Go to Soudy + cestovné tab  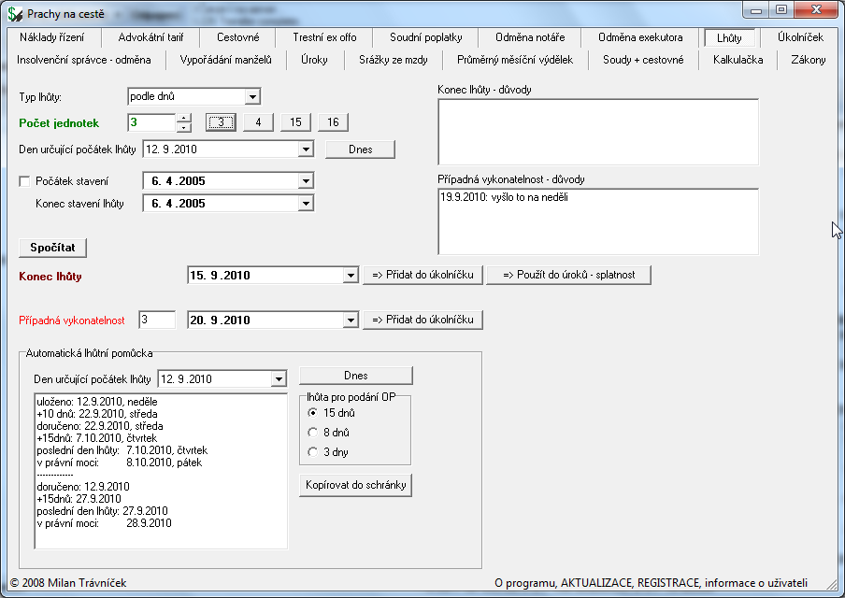[643, 60]
